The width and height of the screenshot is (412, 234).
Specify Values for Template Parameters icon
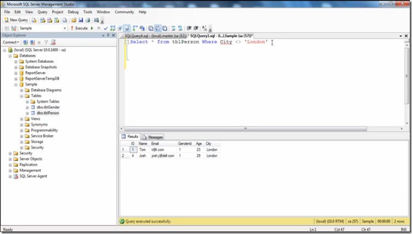(204, 28)
